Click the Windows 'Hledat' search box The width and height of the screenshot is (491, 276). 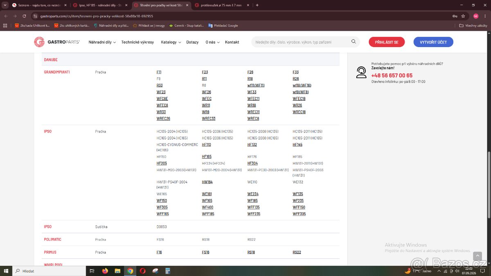pyautogui.click(x=49, y=271)
